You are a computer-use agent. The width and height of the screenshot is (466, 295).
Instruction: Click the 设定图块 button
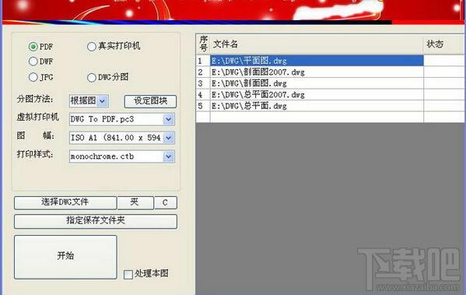[x=150, y=101]
